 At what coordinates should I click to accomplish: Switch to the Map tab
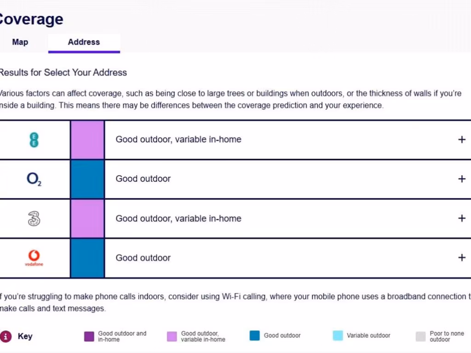tap(20, 42)
